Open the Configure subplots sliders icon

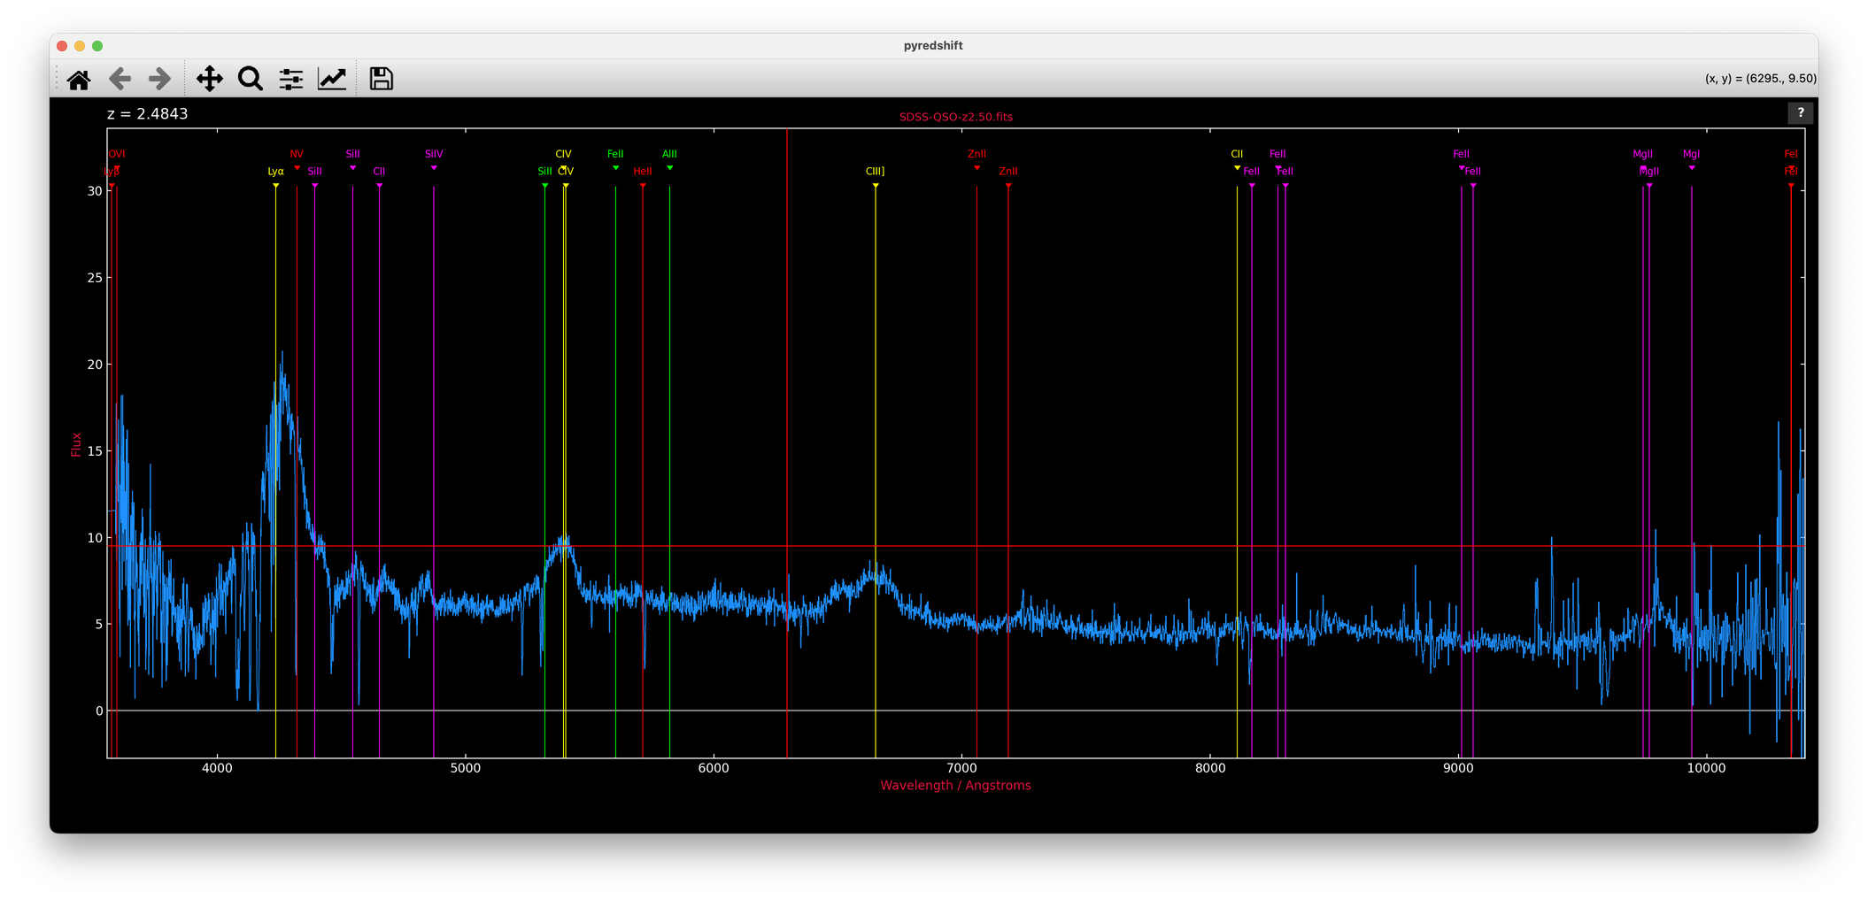pyautogui.click(x=291, y=80)
